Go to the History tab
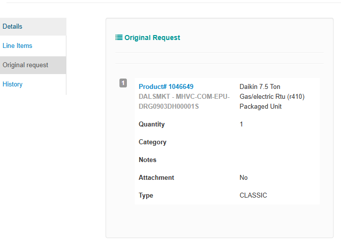Viewport: 341px width, 247px height. point(12,84)
